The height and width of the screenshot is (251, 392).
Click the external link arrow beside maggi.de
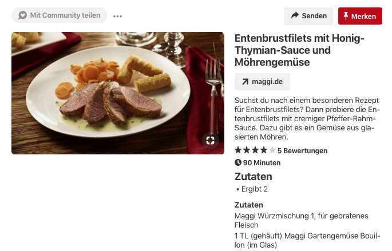tap(246, 82)
